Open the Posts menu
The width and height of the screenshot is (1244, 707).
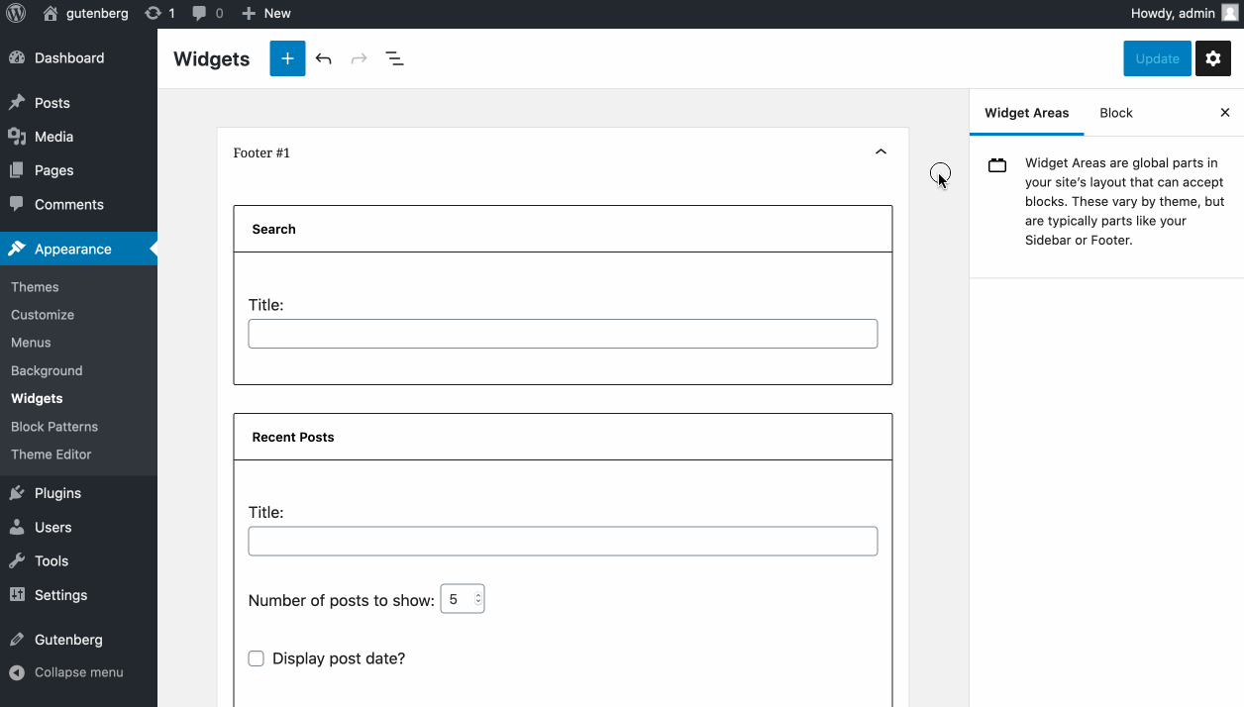78,103
